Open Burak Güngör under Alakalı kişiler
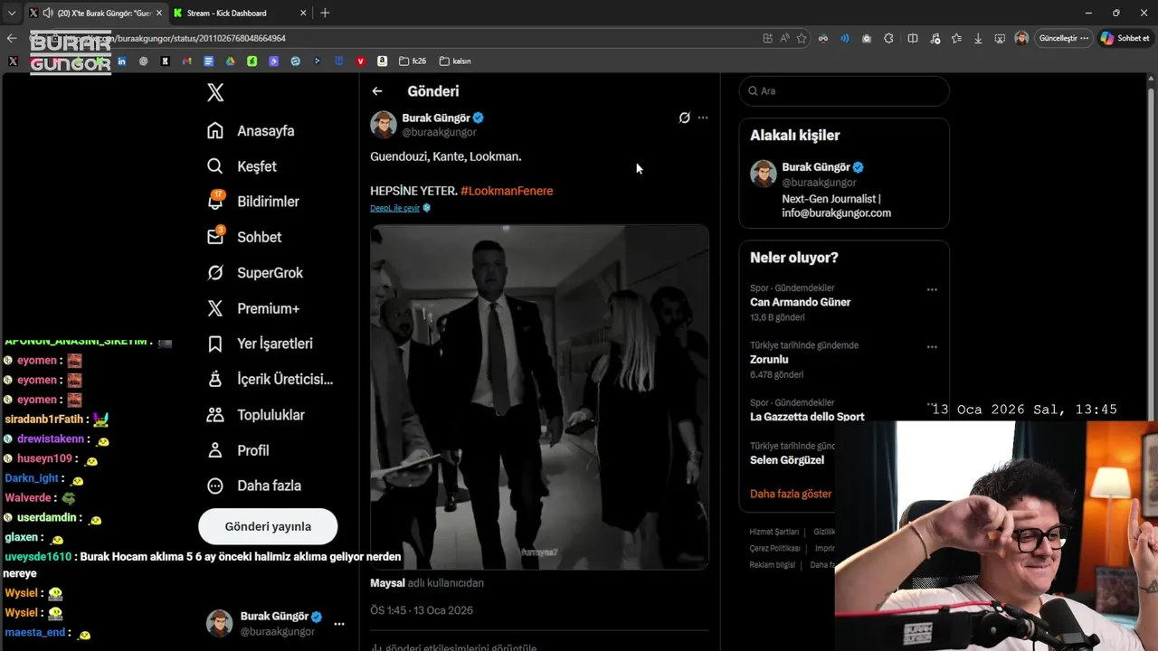Screen dimensions: 1158x651 (x=844, y=191)
